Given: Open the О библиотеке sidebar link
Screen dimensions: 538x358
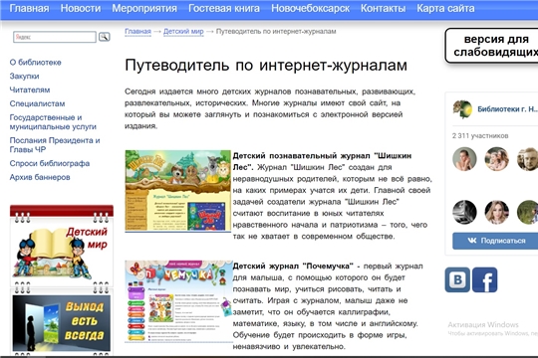Looking at the screenshot, I should 35,63.
